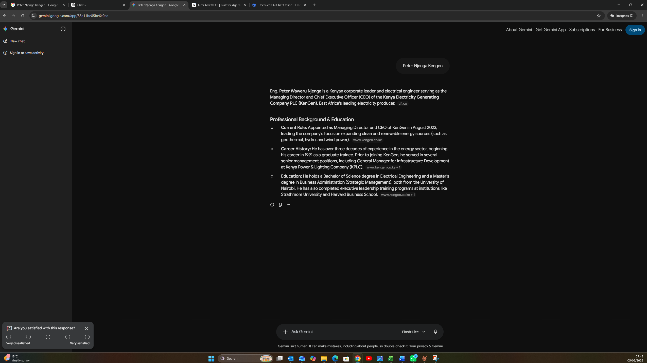Image resolution: width=647 pixels, height=363 pixels.
Task: Click the blue Sign in button
Action: [x=635, y=30]
